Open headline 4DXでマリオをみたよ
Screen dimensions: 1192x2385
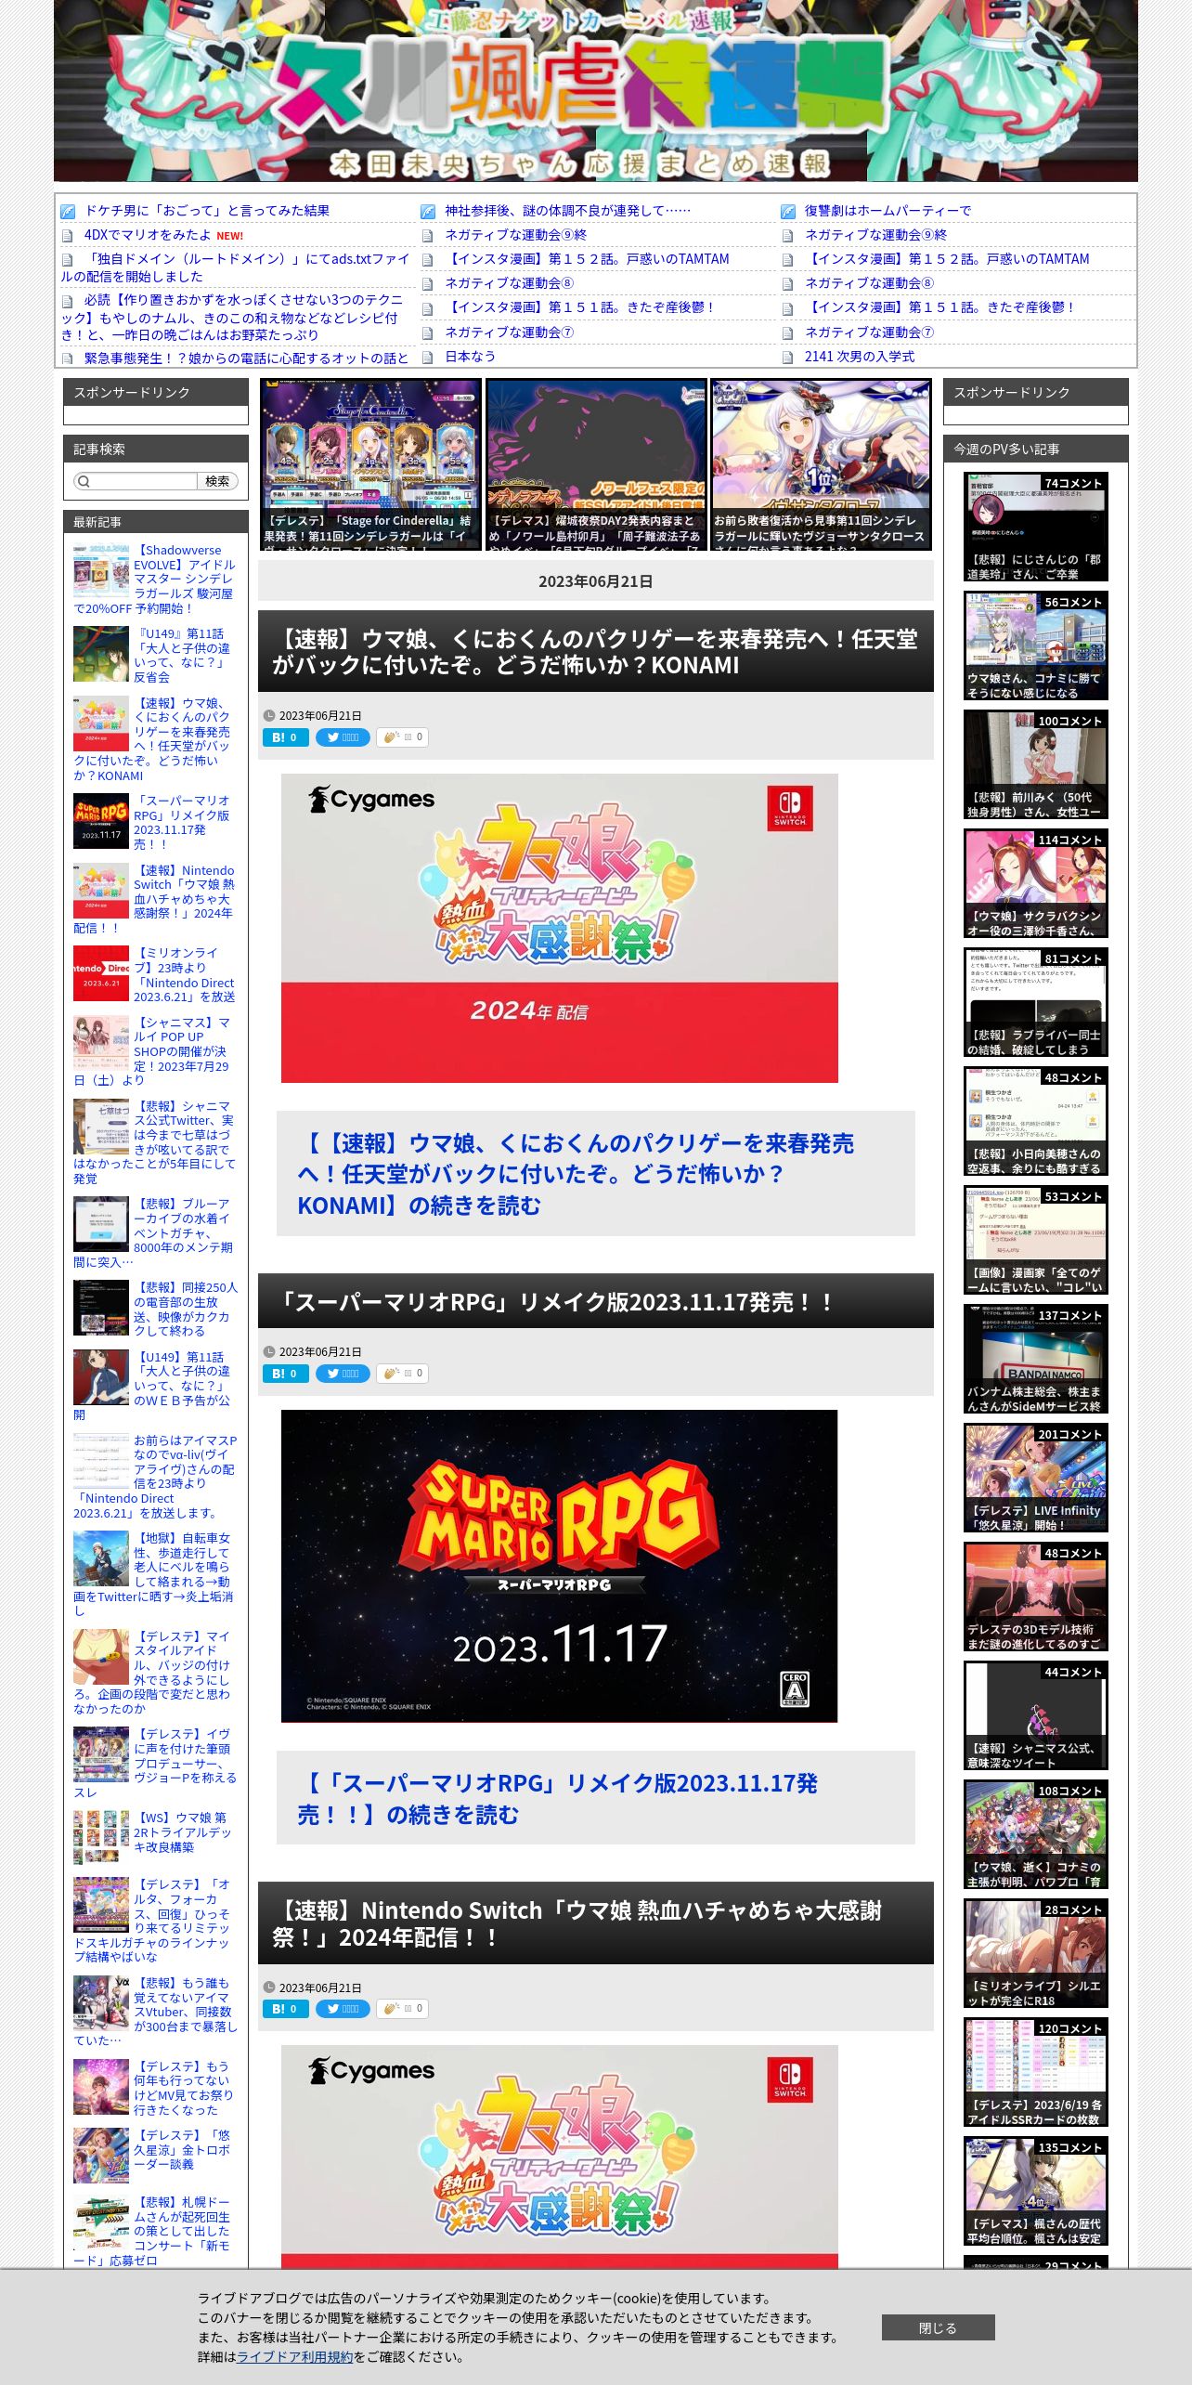coord(147,235)
